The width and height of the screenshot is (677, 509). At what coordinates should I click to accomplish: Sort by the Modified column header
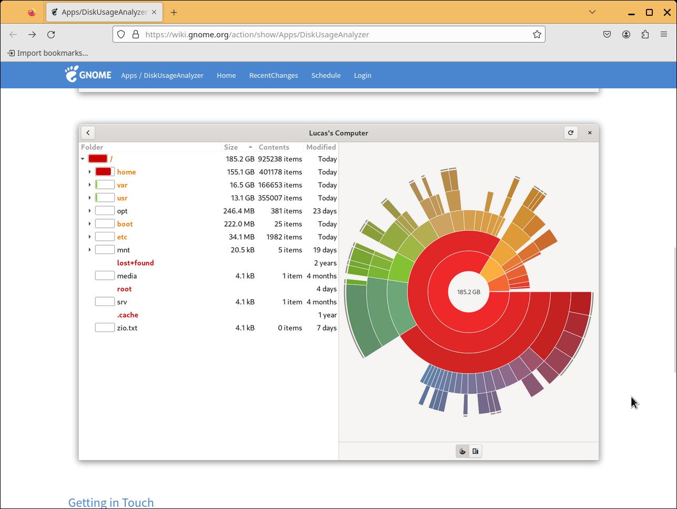tap(321, 147)
